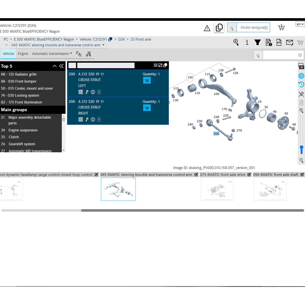The height and width of the screenshot is (305, 305).
Task: Open the table grid icon for CROSS STRUT LEFT
Action: click(x=81, y=92)
